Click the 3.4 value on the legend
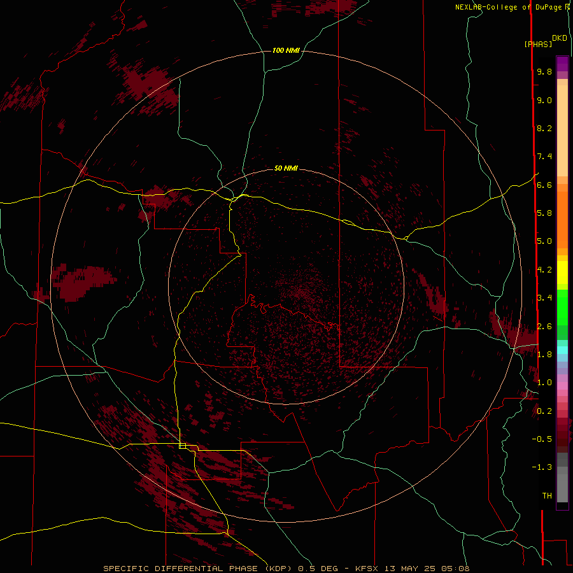The image size is (573, 573). 544,298
